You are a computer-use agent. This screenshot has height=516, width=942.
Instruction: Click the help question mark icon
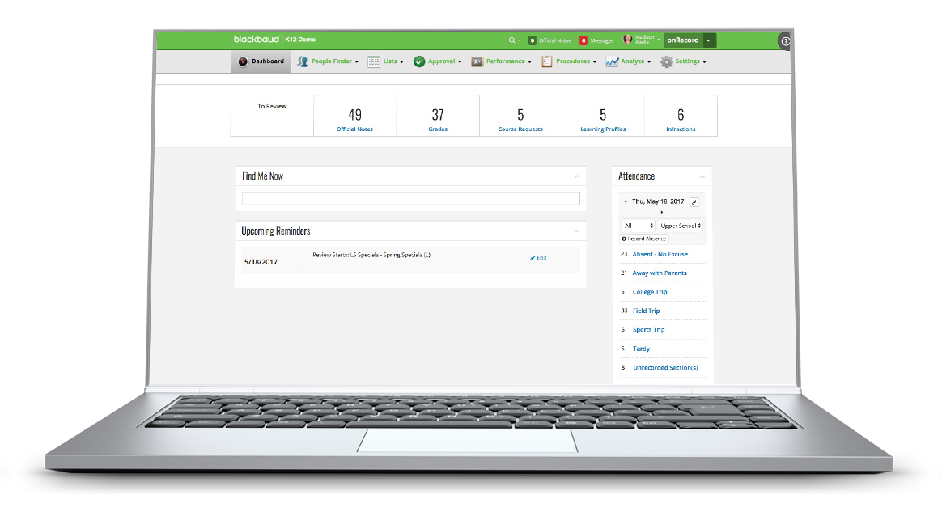[783, 41]
